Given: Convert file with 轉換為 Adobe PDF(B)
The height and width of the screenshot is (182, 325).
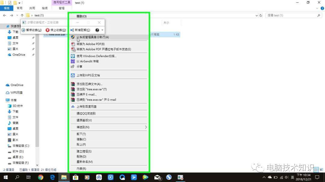Looking at the screenshot, I should (x=109, y=44).
